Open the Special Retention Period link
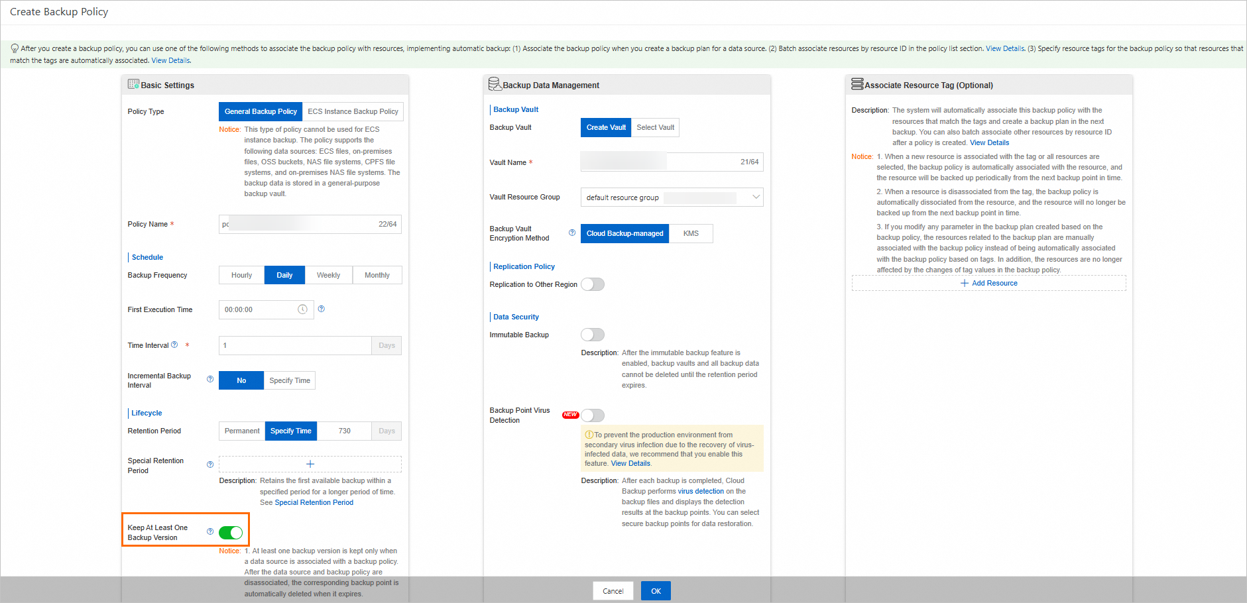Screen dimensions: 1247x603 [x=314, y=502]
